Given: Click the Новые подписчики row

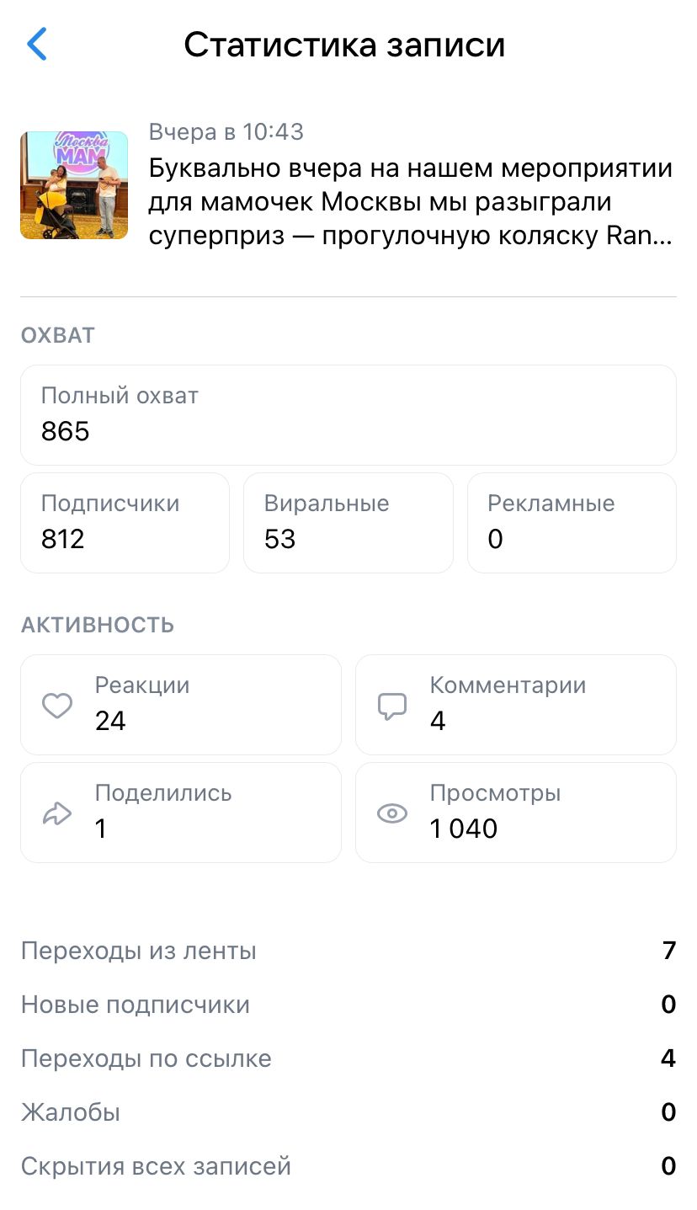Looking at the screenshot, I should [x=348, y=1005].
